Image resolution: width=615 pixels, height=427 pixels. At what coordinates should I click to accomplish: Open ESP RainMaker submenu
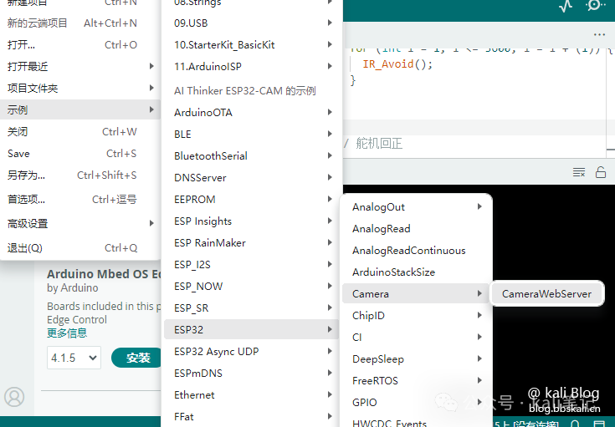(x=252, y=242)
